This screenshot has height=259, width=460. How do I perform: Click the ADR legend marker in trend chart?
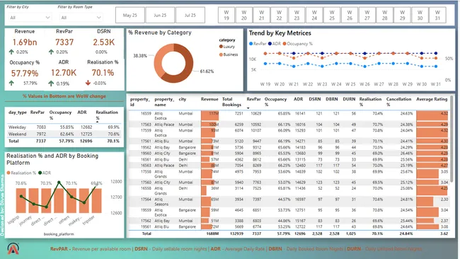pyautogui.click(x=270, y=44)
